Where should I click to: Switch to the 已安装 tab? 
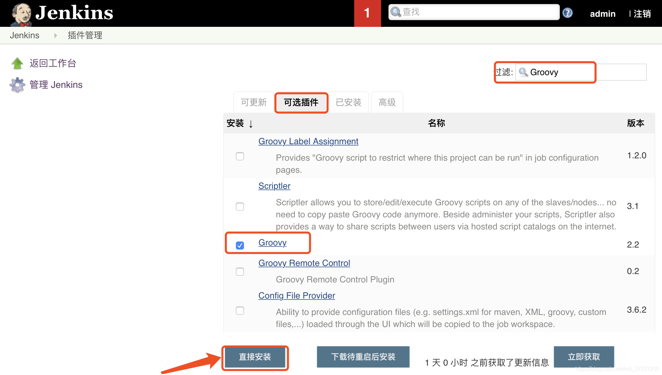coord(348,102)
